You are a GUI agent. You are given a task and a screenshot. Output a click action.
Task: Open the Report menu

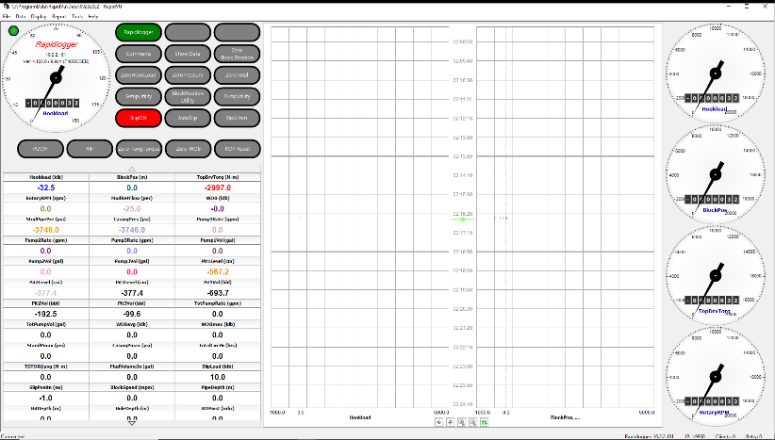point(58,17)
